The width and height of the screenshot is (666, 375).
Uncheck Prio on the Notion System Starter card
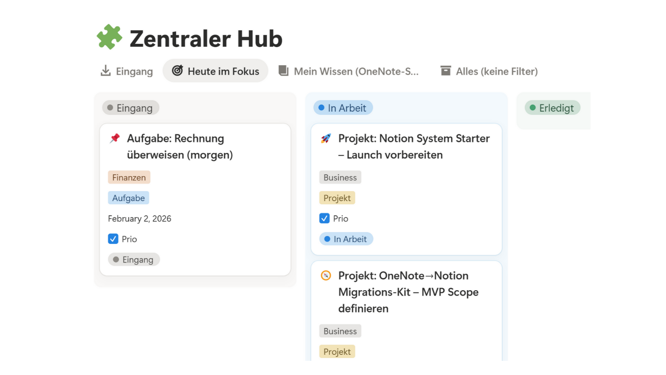[x=324, y=218]
